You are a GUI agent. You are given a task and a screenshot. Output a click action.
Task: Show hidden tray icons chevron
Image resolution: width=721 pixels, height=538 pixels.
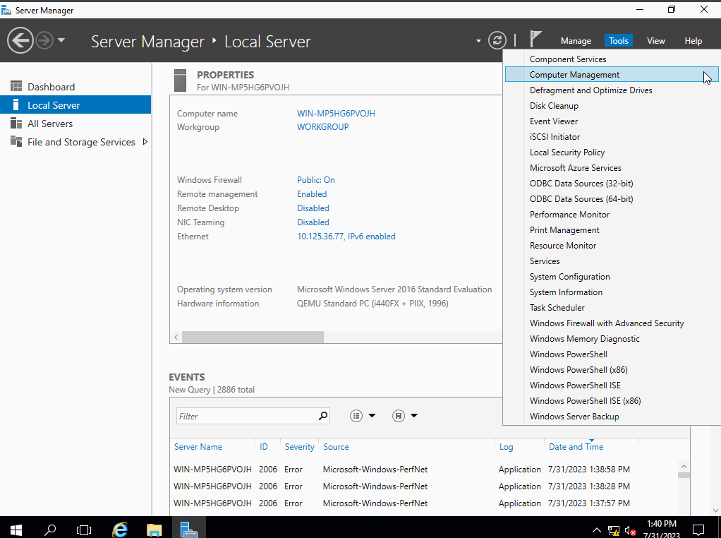596,530
